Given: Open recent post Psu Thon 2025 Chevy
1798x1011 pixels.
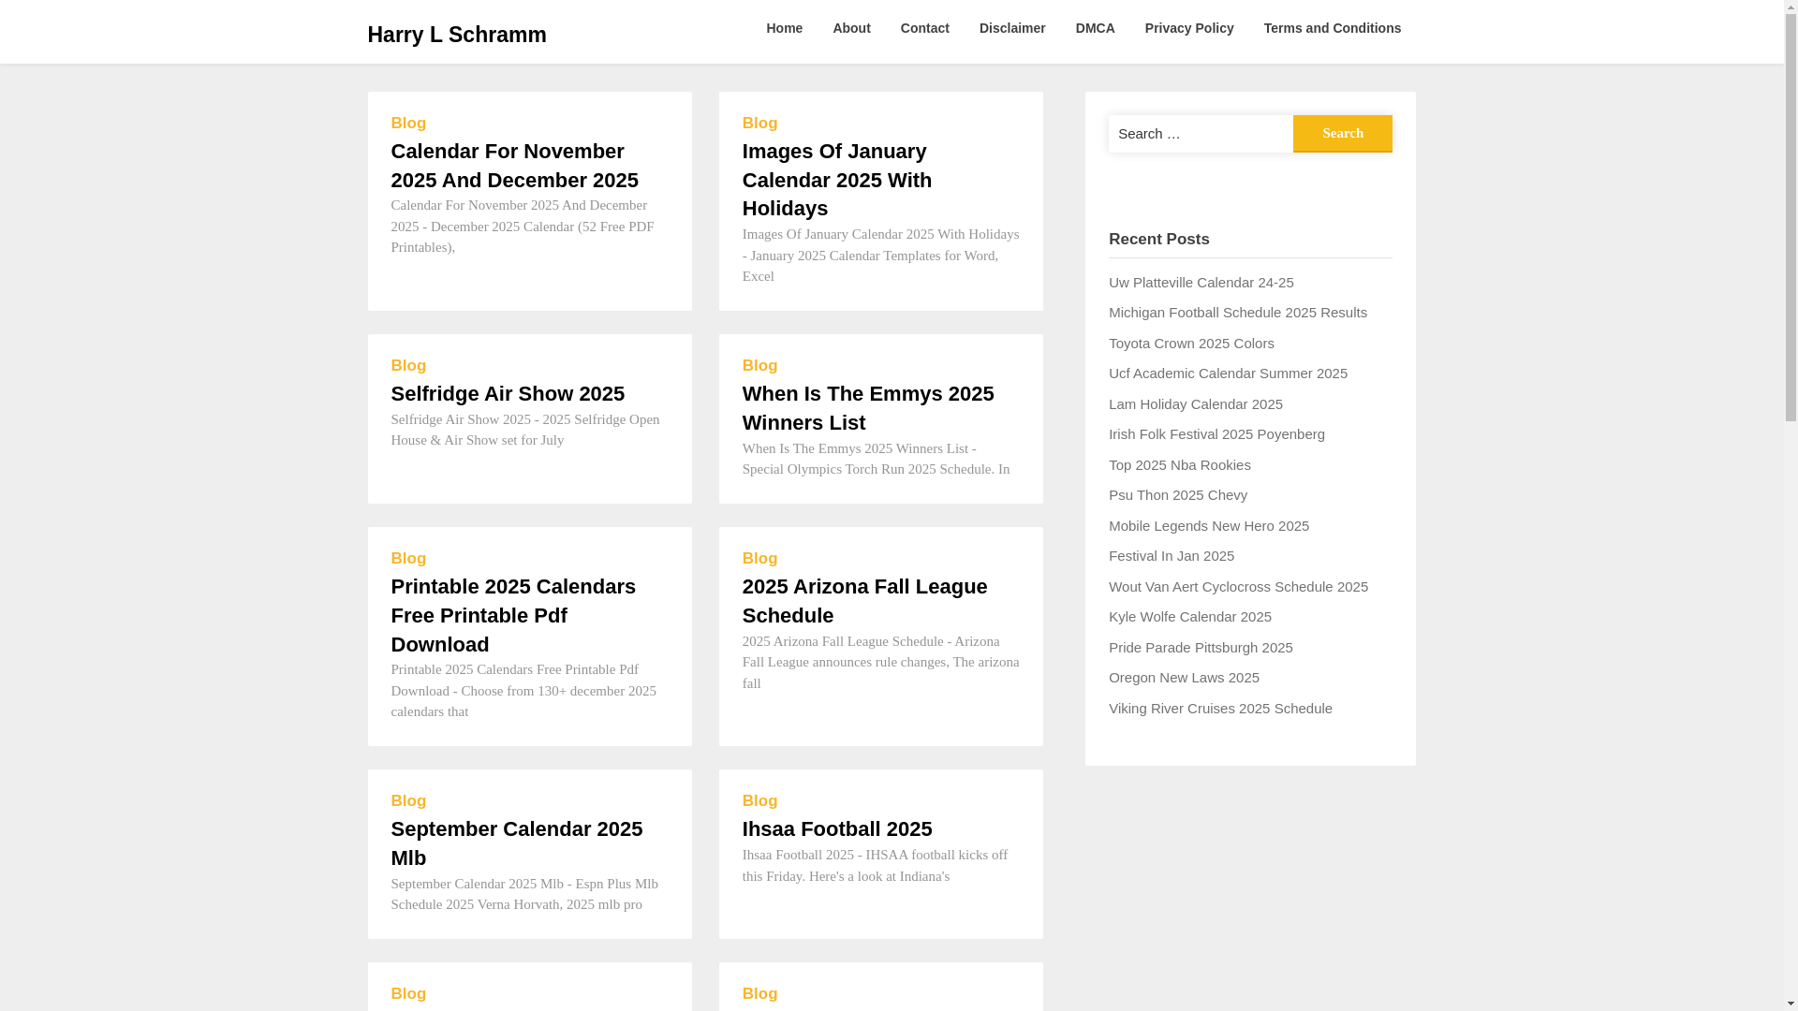Looking at the screenshot, I should coord(1177,495).
